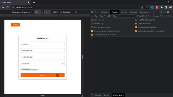Screen dimensions: 173x97
Task: Click the Go Back button
Action: point(15,25)
